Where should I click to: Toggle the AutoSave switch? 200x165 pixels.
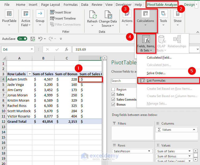pos(22,39)
